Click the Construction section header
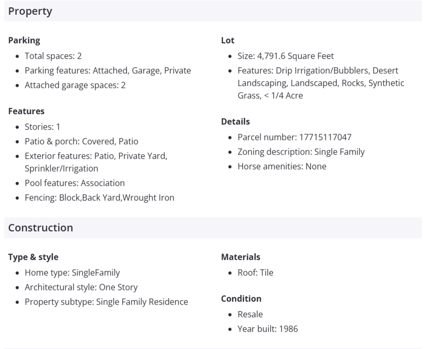The width and height of the screenshot is (427, 349). (41, 228)
